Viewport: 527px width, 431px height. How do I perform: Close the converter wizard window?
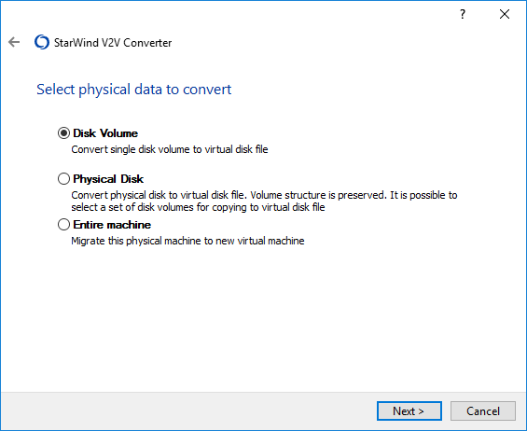(504, 14)
